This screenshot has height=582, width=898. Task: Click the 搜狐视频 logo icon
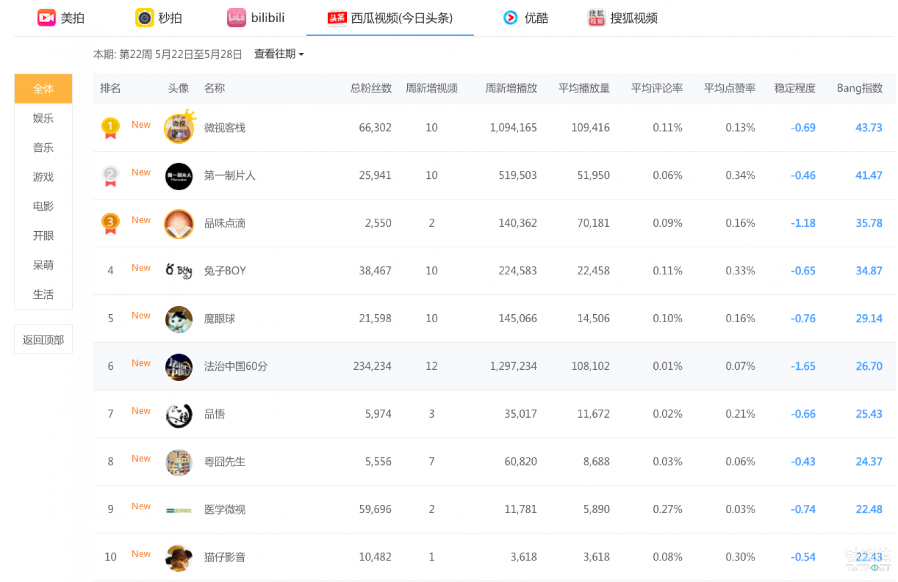coord(597,18)
